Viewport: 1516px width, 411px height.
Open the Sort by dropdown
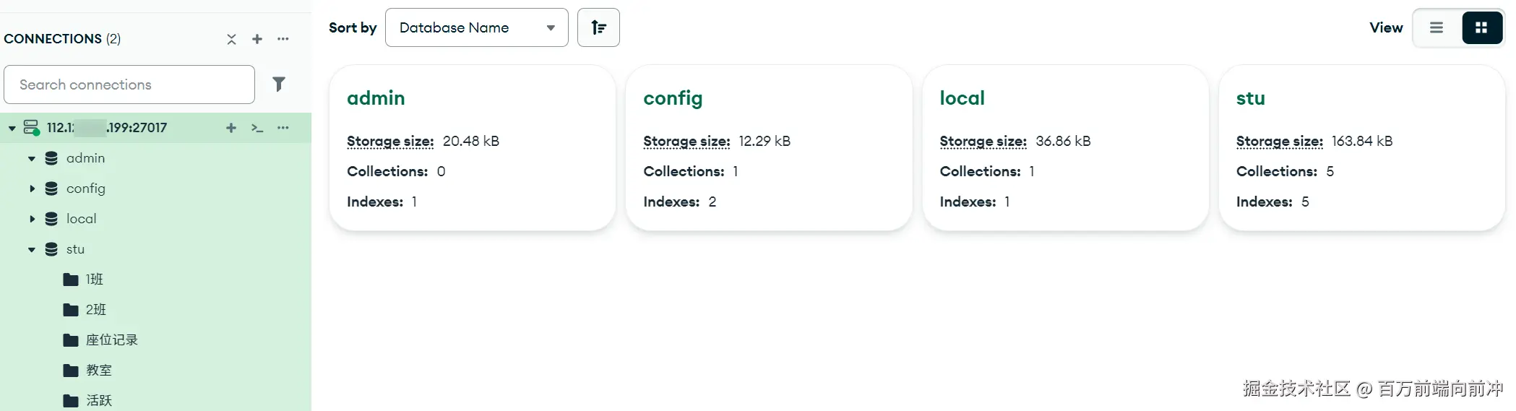[x=477, y=27]
